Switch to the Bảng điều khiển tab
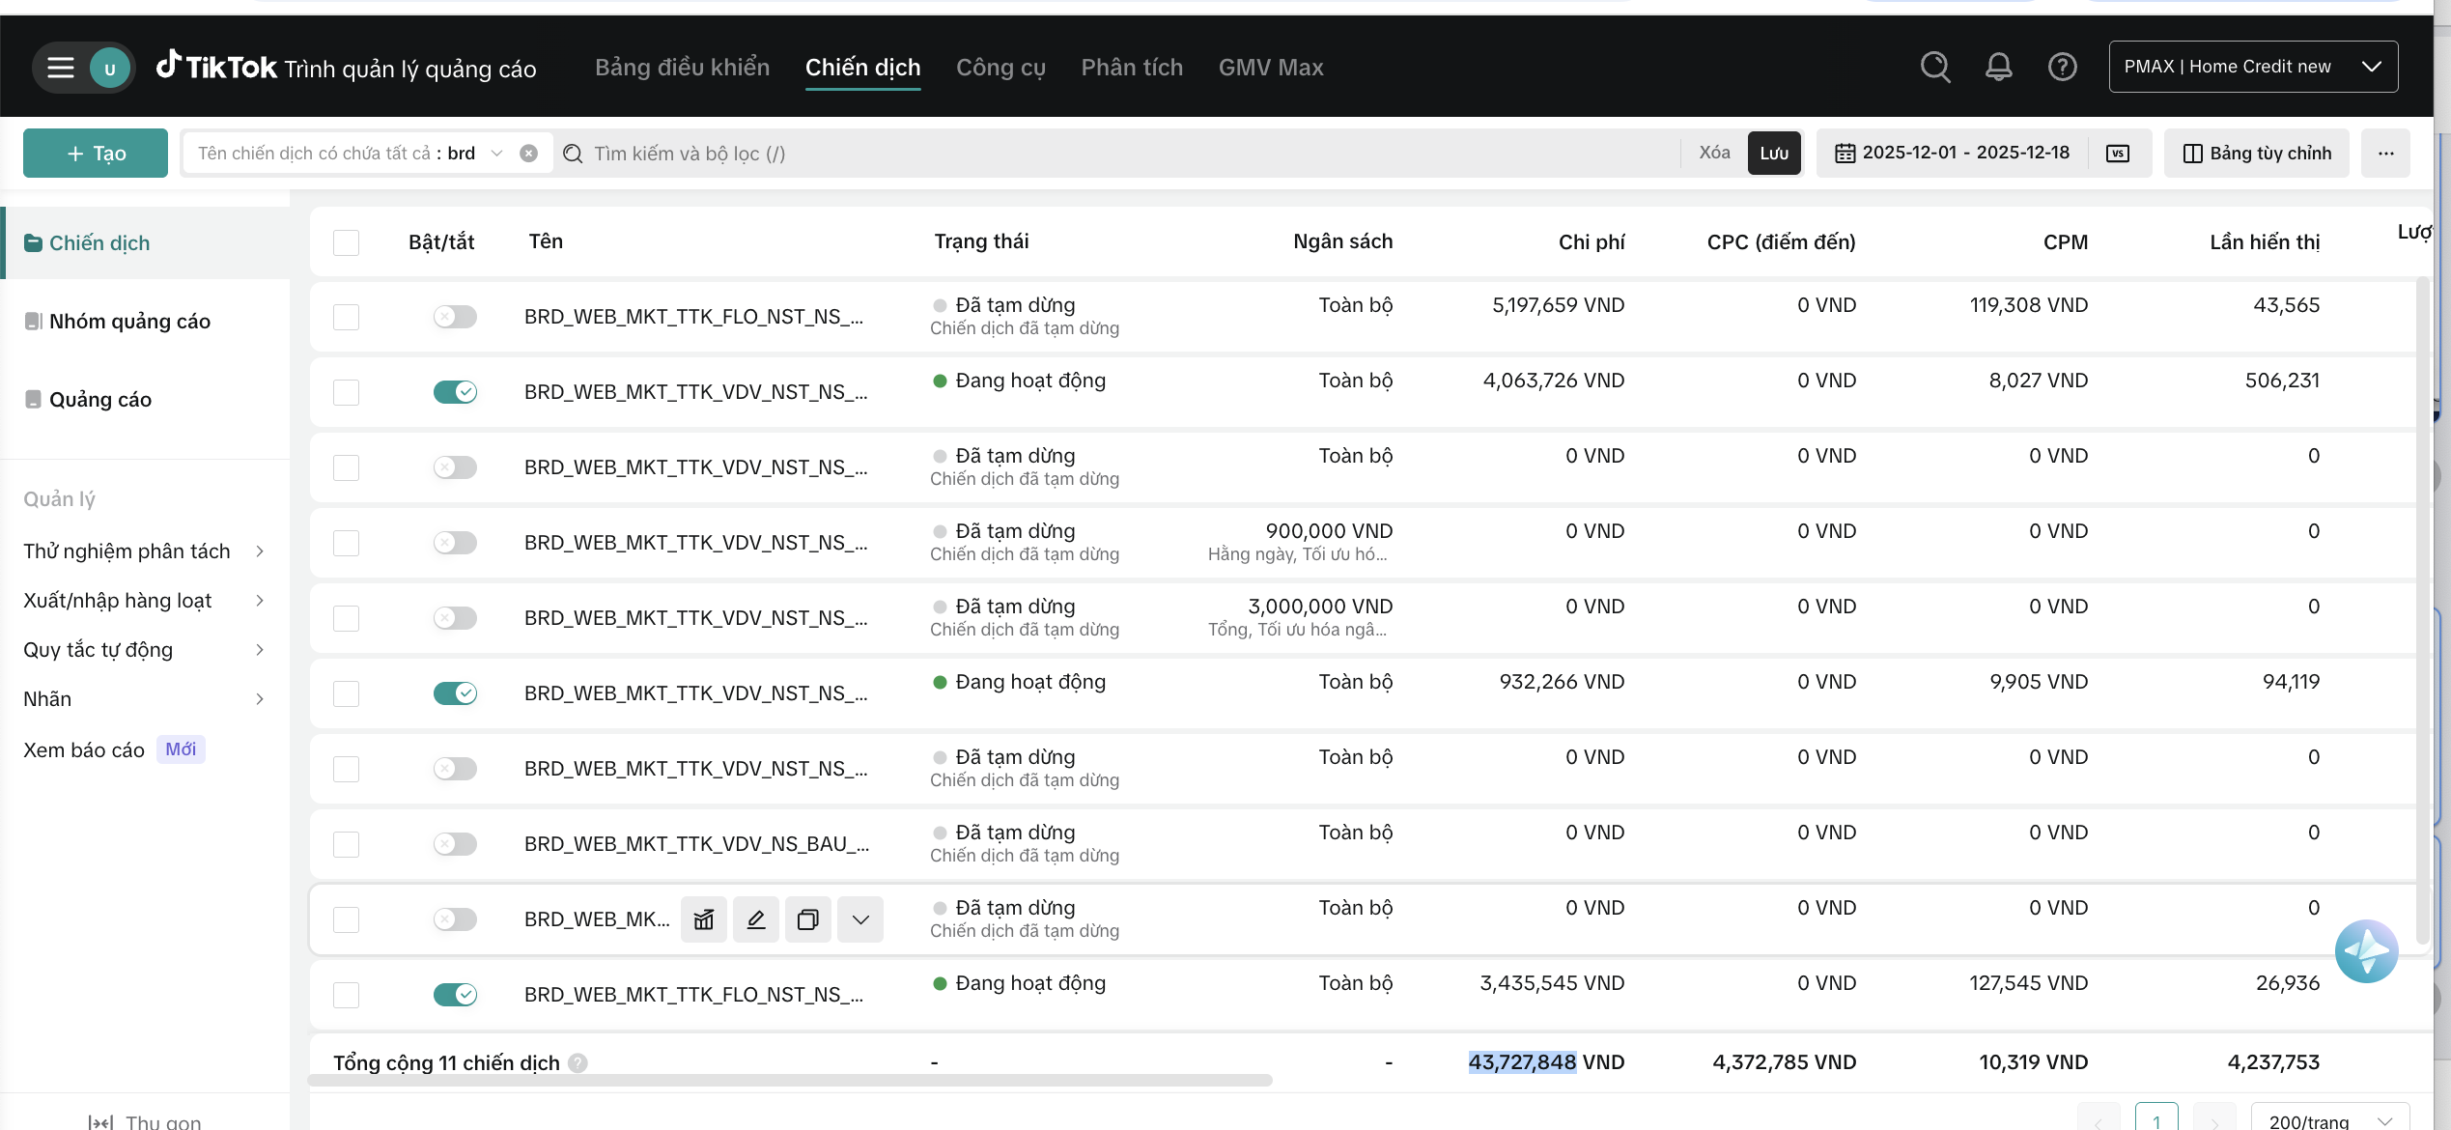The image size is (2451, 1130). tap(682, 68)
